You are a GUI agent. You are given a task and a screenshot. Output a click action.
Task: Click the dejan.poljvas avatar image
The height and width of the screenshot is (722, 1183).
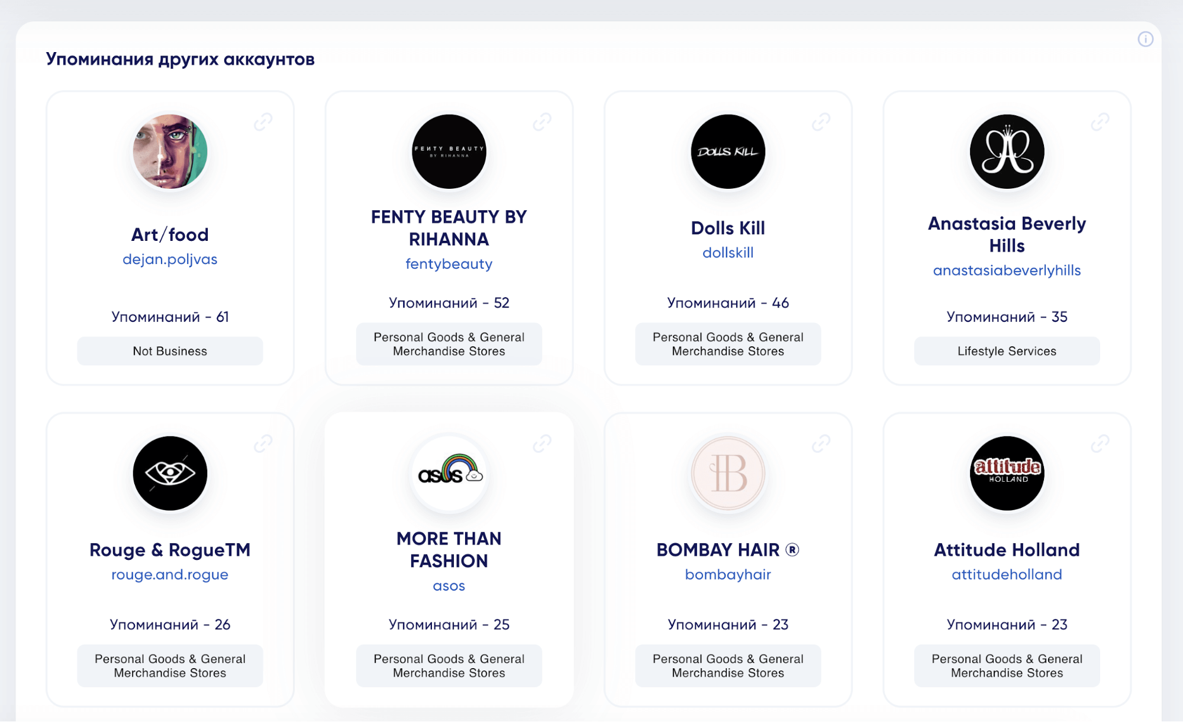click(x=170, y=152)
